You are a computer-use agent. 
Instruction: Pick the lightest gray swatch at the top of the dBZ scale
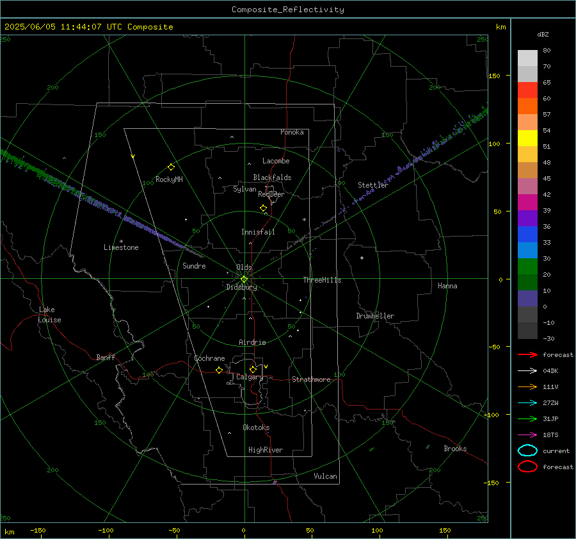(527, 58)
